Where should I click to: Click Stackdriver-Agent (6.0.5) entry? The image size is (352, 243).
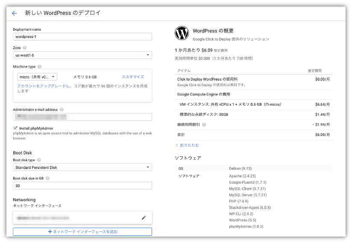click(x=249, y=208)
